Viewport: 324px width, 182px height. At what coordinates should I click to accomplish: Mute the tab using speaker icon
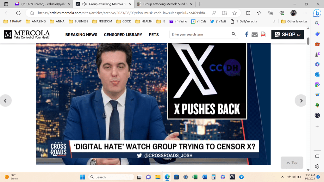coord(84,4)
